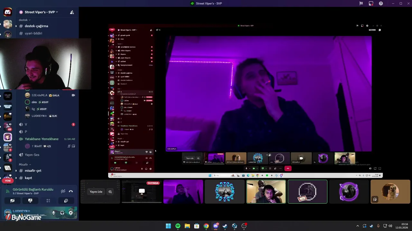412x231 pixels.
Task: Open the MiyaW server icon
Action: click(8, 96)
